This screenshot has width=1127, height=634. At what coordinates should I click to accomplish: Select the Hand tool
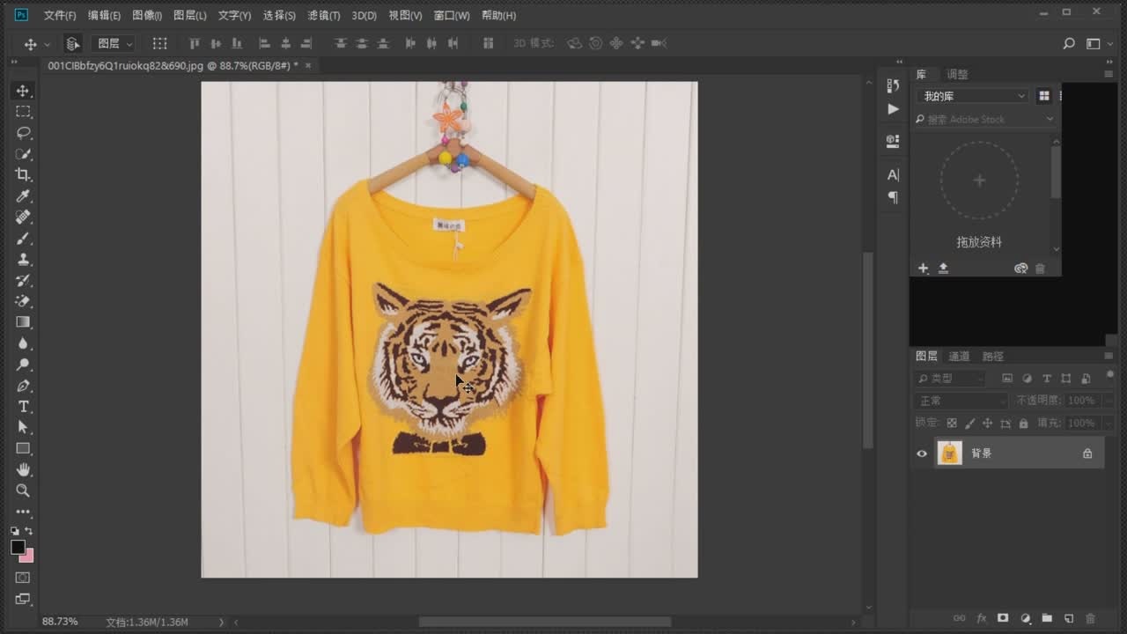23,469
